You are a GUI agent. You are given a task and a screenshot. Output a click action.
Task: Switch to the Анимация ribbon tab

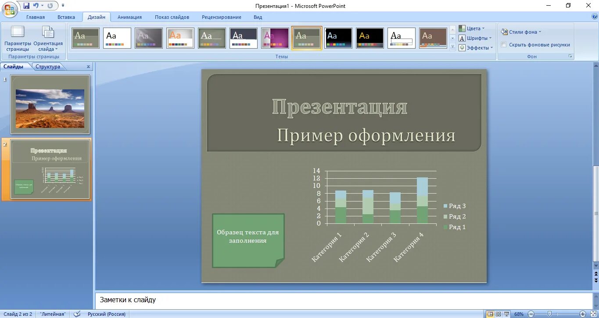(x=129, y=17)
